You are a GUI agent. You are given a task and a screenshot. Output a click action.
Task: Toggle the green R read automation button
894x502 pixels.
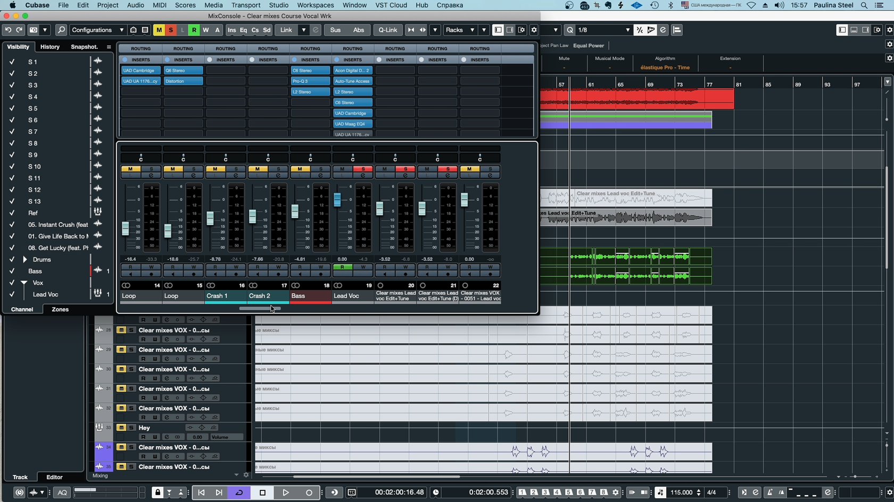point(194,30)
